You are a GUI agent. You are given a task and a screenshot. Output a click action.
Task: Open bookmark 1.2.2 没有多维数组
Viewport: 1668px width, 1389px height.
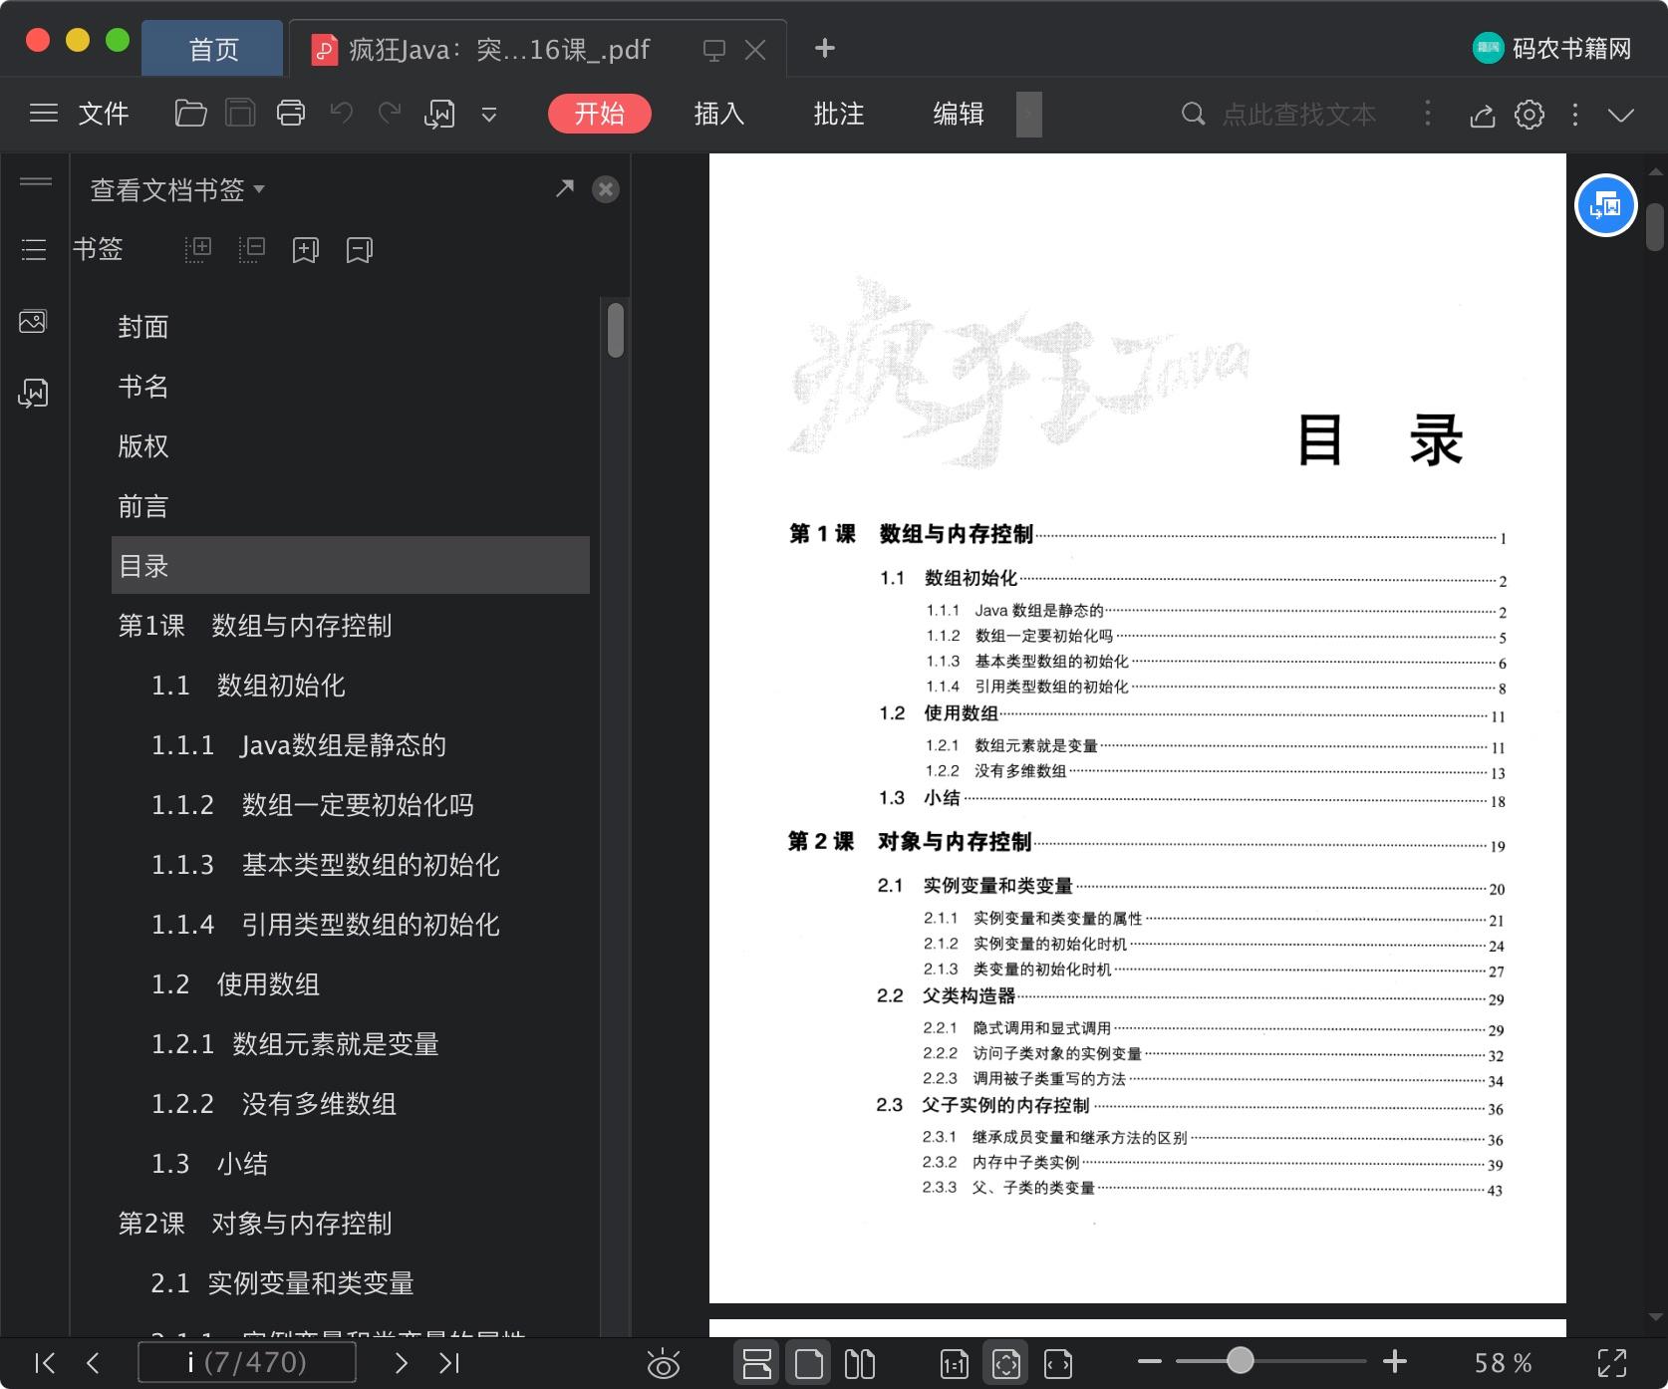tap(274, 1104)
